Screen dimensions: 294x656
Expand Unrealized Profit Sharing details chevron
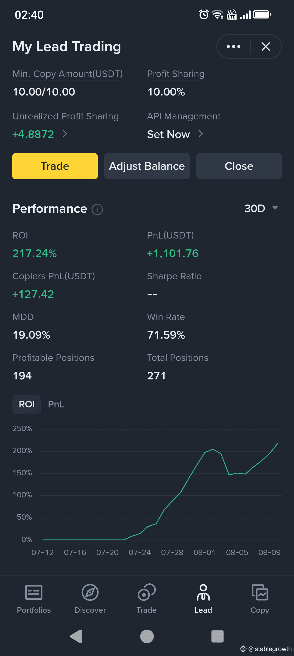click(65, 134)
